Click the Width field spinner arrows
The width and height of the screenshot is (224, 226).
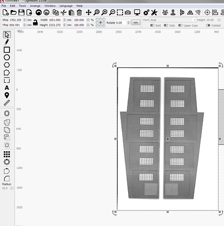tap(65, 20)
